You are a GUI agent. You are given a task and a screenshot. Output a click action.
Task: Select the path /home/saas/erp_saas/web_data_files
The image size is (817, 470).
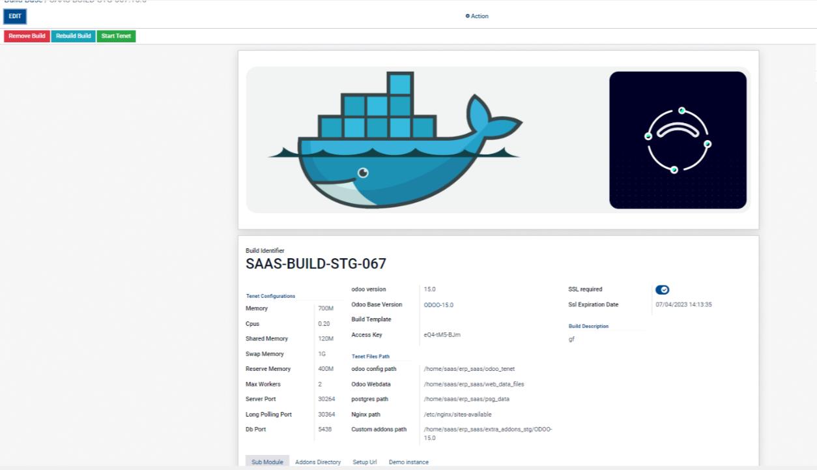[x=474, y=384]
